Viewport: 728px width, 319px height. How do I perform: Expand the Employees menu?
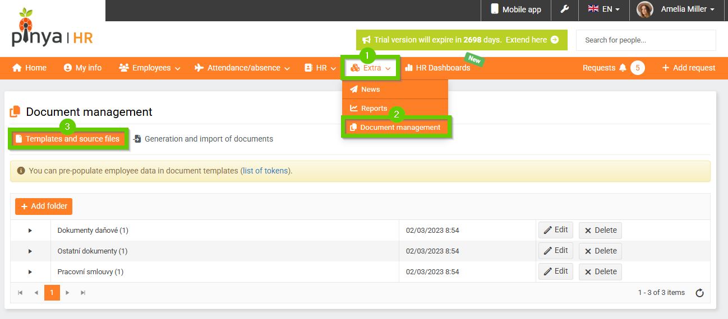150,68
